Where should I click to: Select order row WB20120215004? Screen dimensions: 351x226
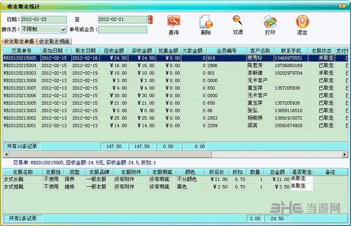coord(175,65)
